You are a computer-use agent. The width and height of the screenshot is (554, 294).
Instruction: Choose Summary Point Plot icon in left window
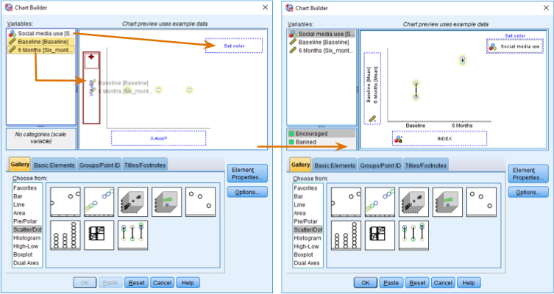pos(200,201)
